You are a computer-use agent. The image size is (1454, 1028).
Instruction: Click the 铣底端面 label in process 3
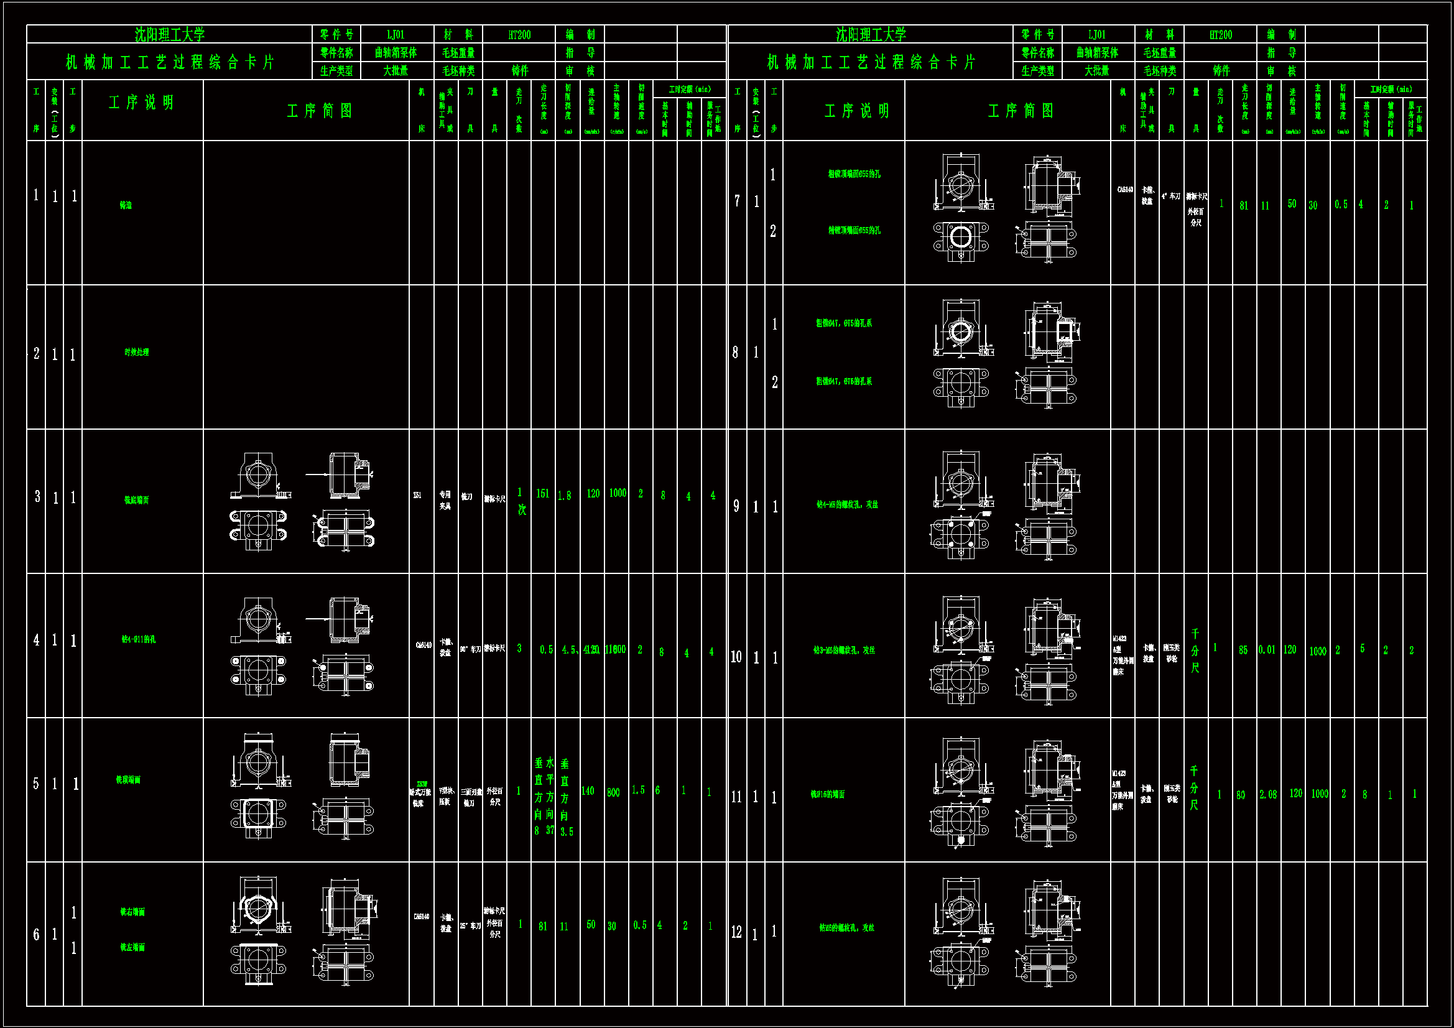137,501
